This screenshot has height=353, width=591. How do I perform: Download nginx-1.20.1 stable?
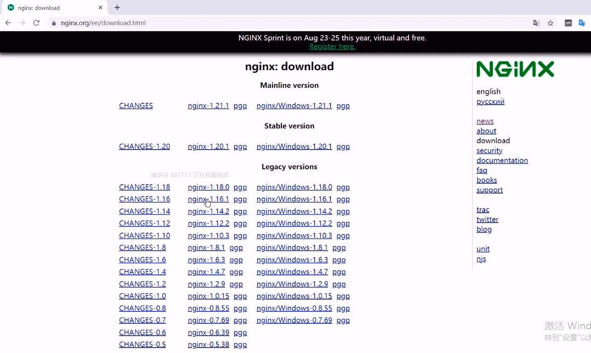coord(208,147)
